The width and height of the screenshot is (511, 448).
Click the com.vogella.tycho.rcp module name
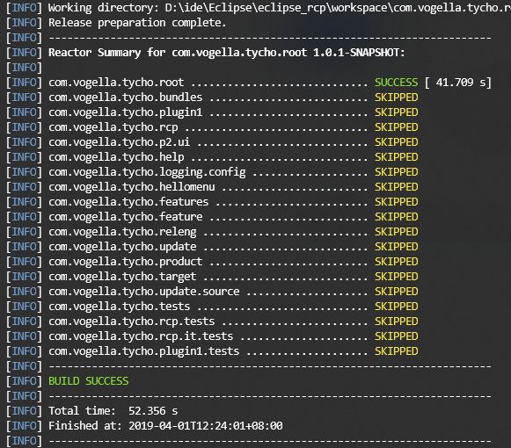113,127
